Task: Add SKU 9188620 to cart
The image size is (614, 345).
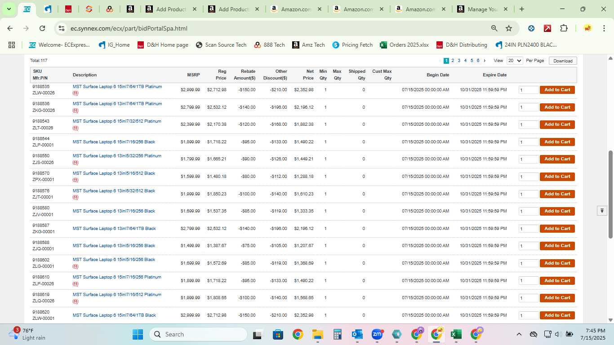Action: (557, 315)
